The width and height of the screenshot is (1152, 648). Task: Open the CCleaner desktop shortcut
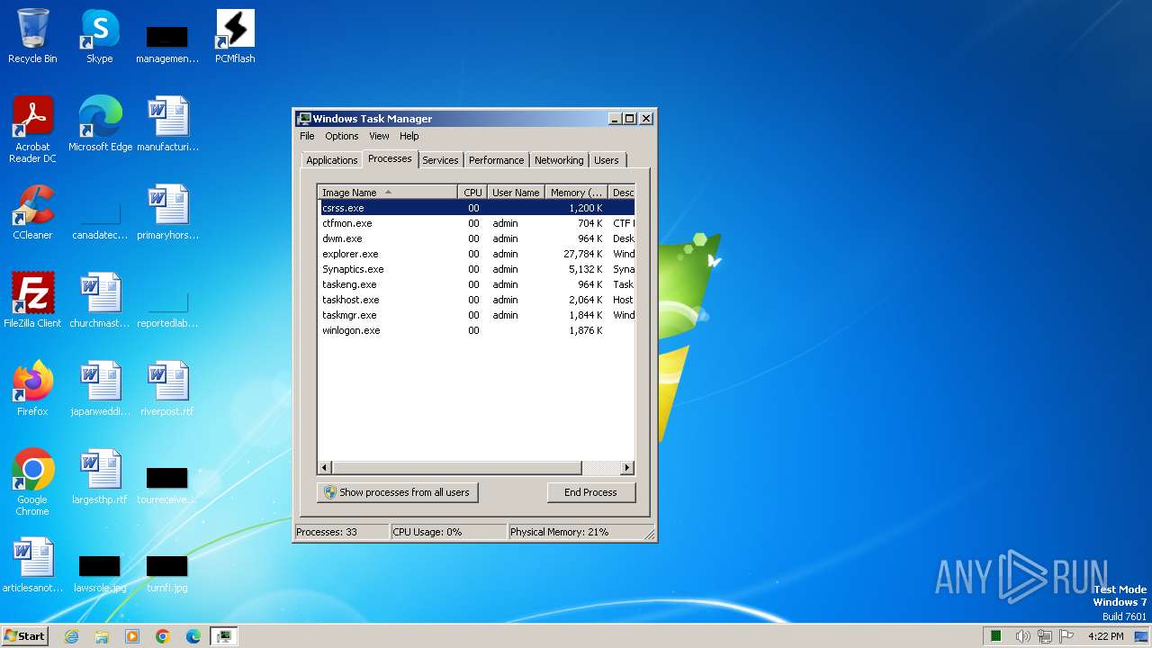(x=32, y=211)
